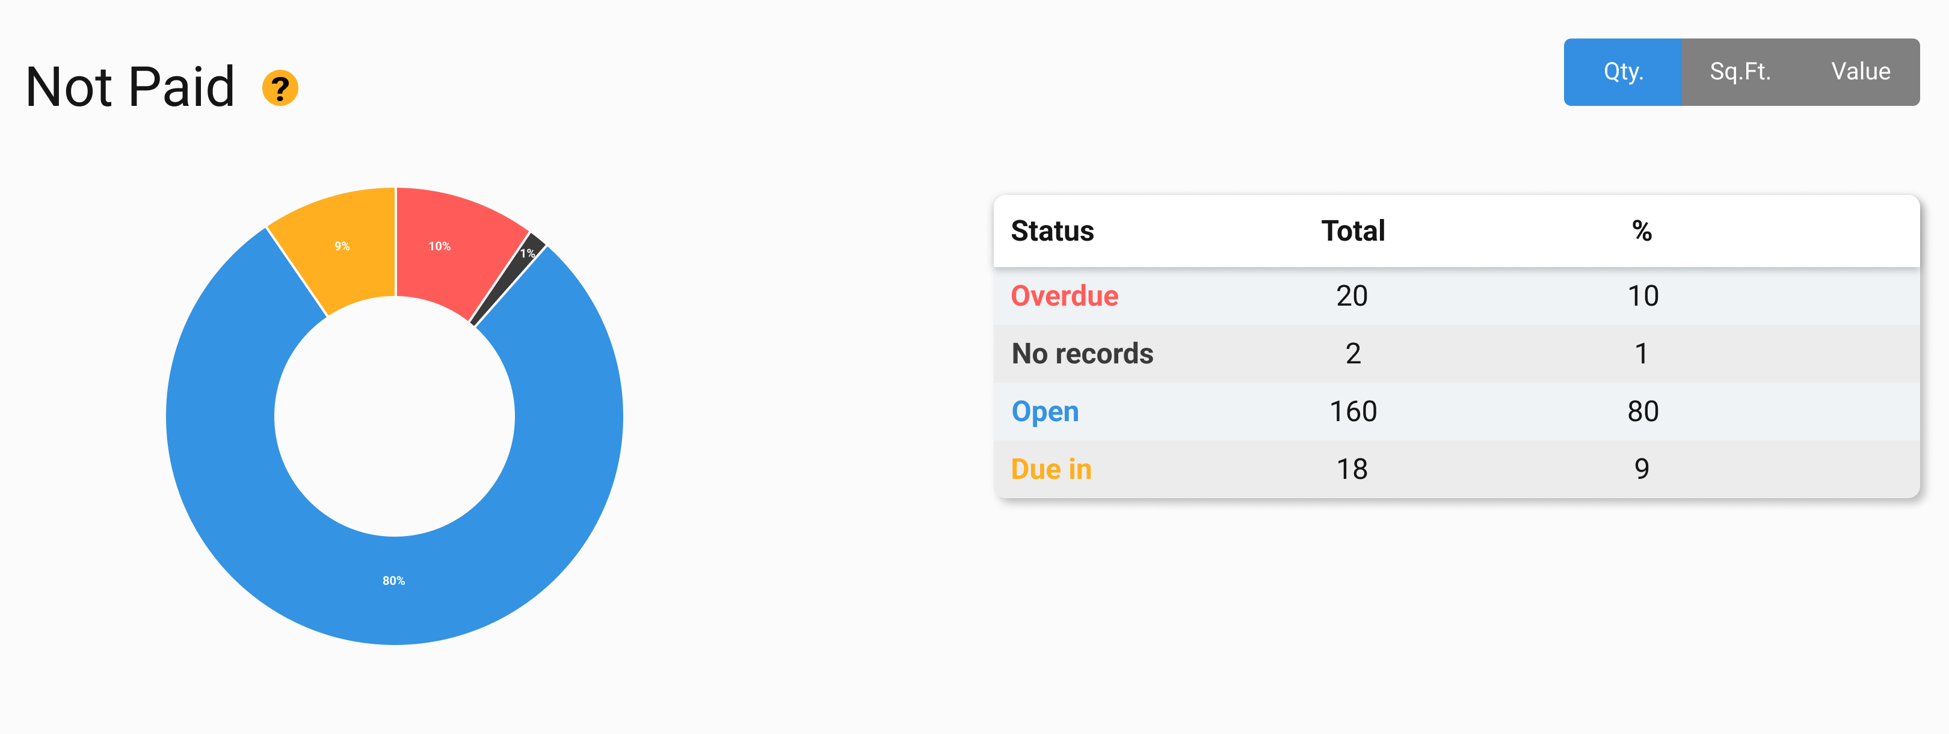This screenshot has height=734, width=1949.
Task: Open the Due in status link
Action: tap(1051, 469)
